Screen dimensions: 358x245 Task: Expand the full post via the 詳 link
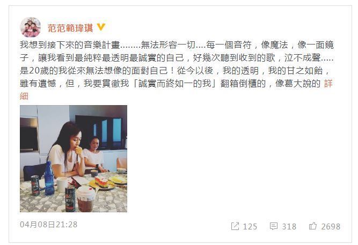pos(328,84)
